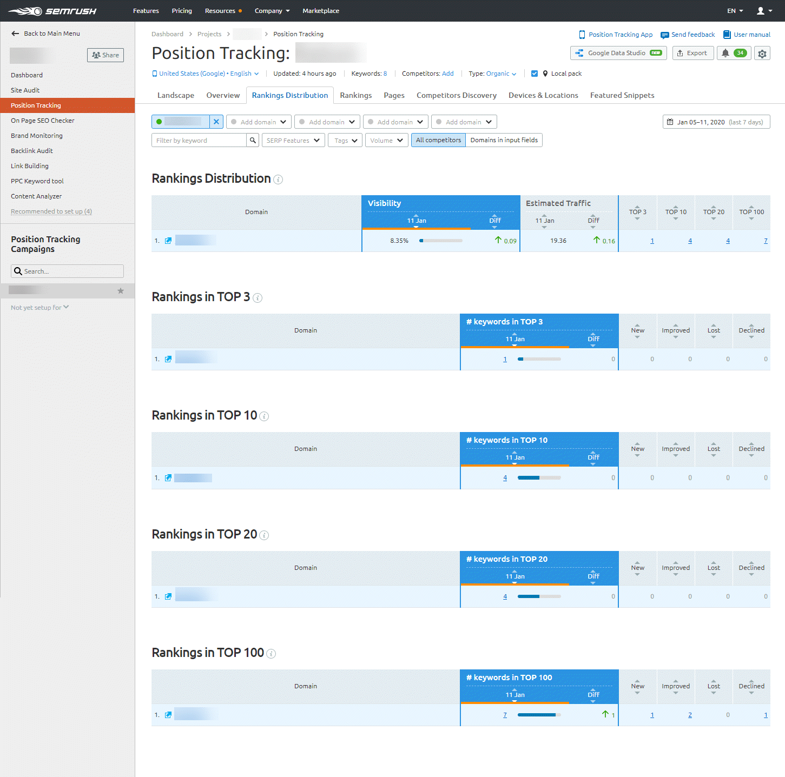Click the Position Tracking Campaigns search field
Screen dimensions: 785x777
(x=67, y=271)
